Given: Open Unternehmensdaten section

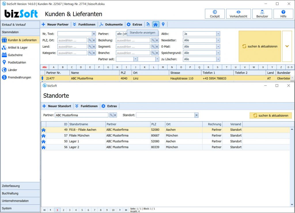Looking at the screenshot, I should [x=20, y=201].
